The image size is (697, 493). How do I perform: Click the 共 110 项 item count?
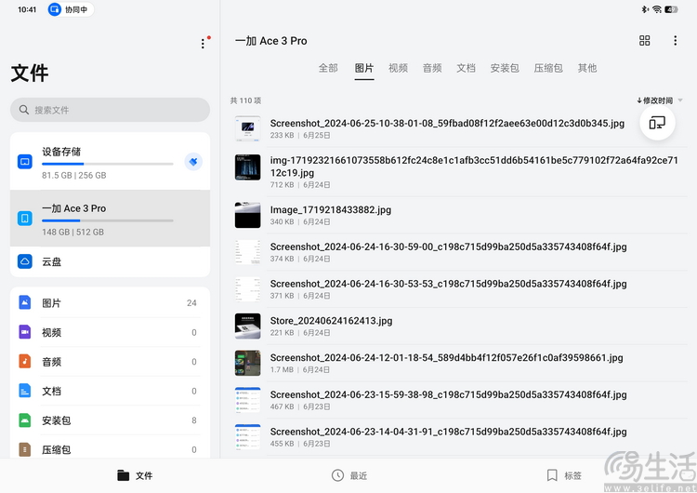tap(245, 100)
